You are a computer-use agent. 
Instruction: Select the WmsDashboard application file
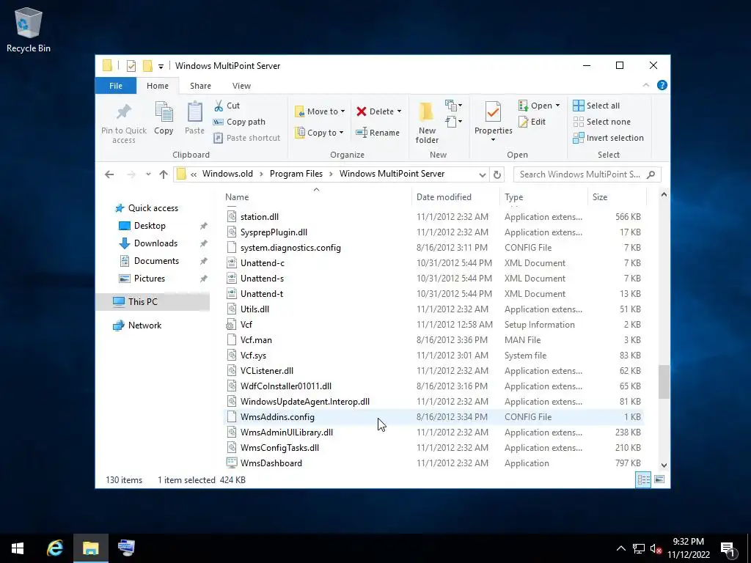[433, 463]
